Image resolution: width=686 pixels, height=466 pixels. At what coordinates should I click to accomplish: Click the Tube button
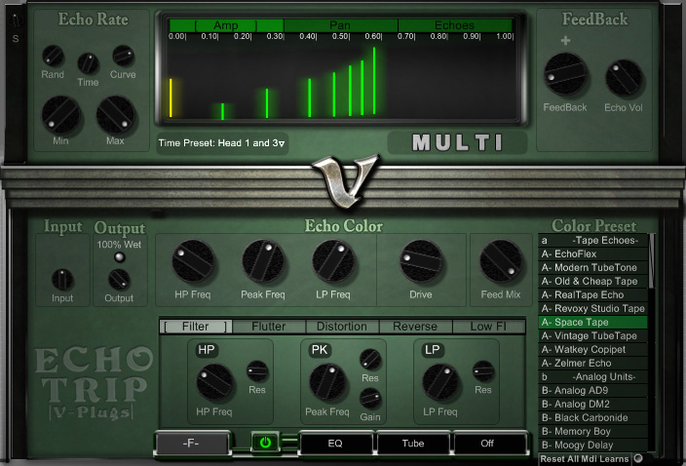coord(413,444)
